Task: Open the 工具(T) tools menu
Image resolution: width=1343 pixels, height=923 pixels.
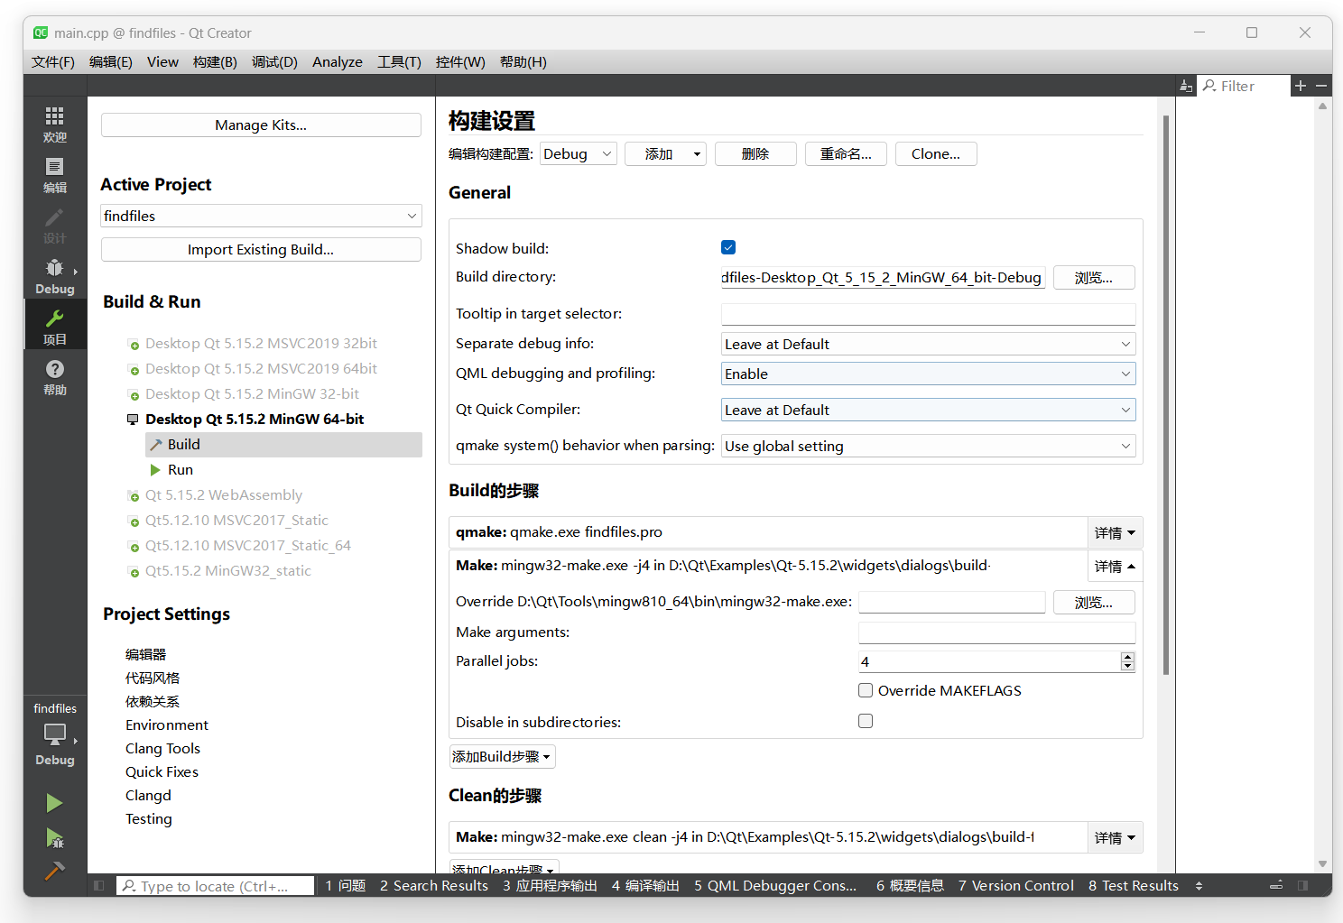Action: click(399, 61)
